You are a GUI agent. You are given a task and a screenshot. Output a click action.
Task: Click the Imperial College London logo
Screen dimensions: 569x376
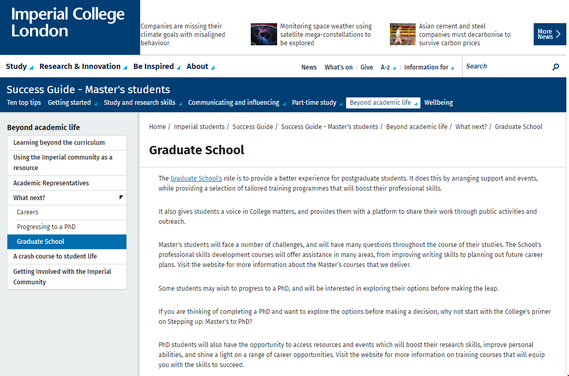tap(68, 23)
